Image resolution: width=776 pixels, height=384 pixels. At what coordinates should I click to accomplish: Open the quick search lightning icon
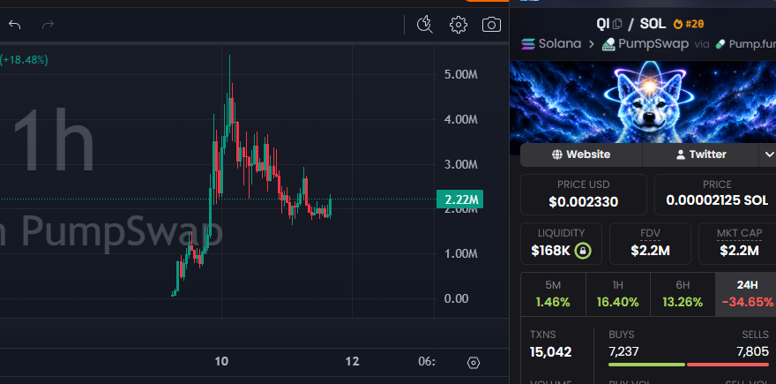(425, 25)
